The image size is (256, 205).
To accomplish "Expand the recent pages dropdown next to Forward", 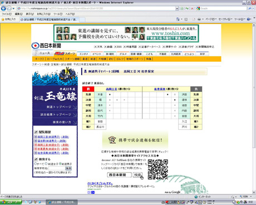I will tap(13, 8).
